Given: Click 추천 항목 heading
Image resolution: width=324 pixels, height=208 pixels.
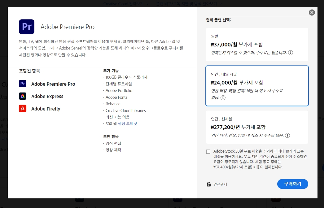Looking at the screenshot, I should click(x=111, y=136).
